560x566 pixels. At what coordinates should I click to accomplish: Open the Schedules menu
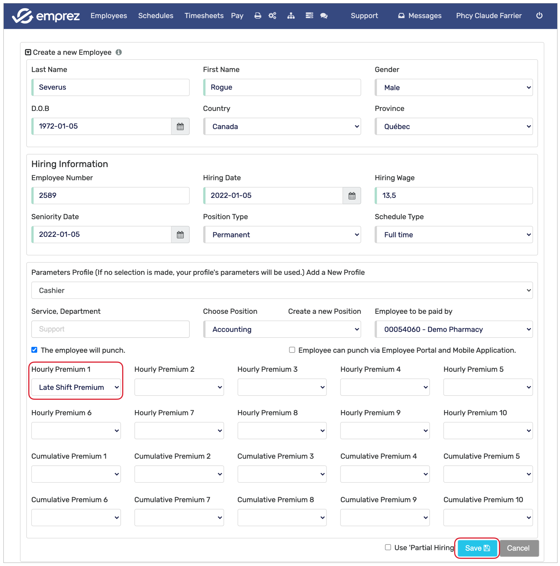pos(156,16)
